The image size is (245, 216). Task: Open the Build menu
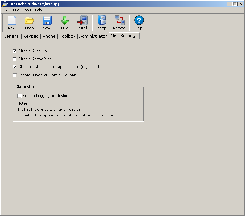pos(15,10)
